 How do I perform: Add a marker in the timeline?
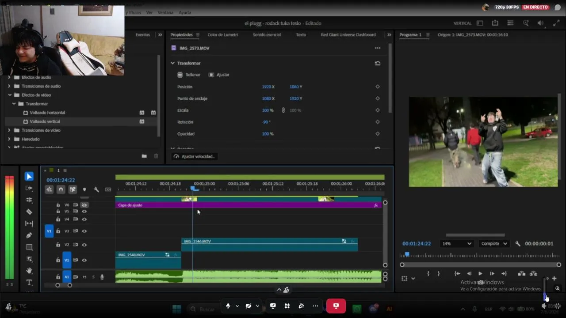84,189
